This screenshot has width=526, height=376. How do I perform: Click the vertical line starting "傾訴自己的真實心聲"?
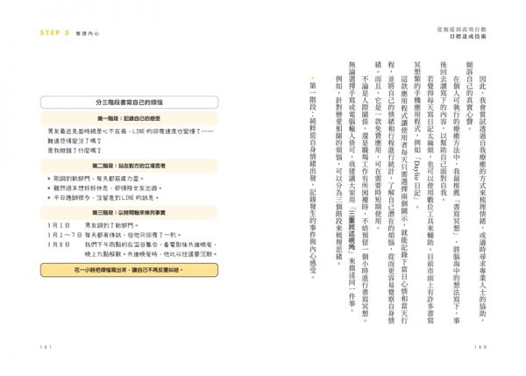point(470,97)
